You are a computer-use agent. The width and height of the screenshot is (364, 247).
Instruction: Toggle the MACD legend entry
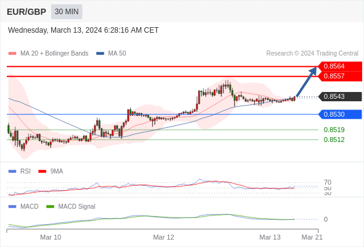pos(23,206)
